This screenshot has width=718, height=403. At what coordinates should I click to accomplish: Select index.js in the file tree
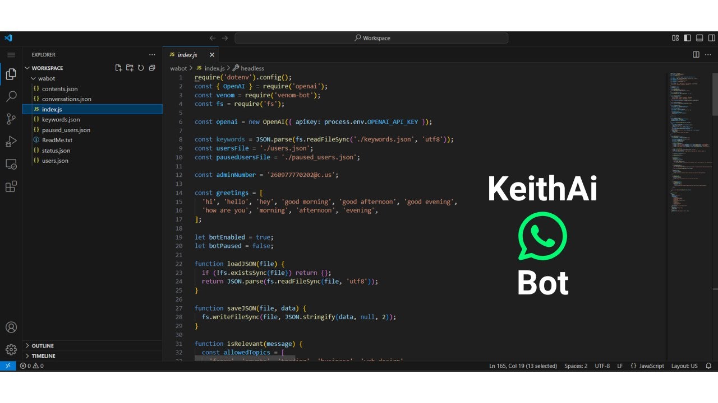93,109
